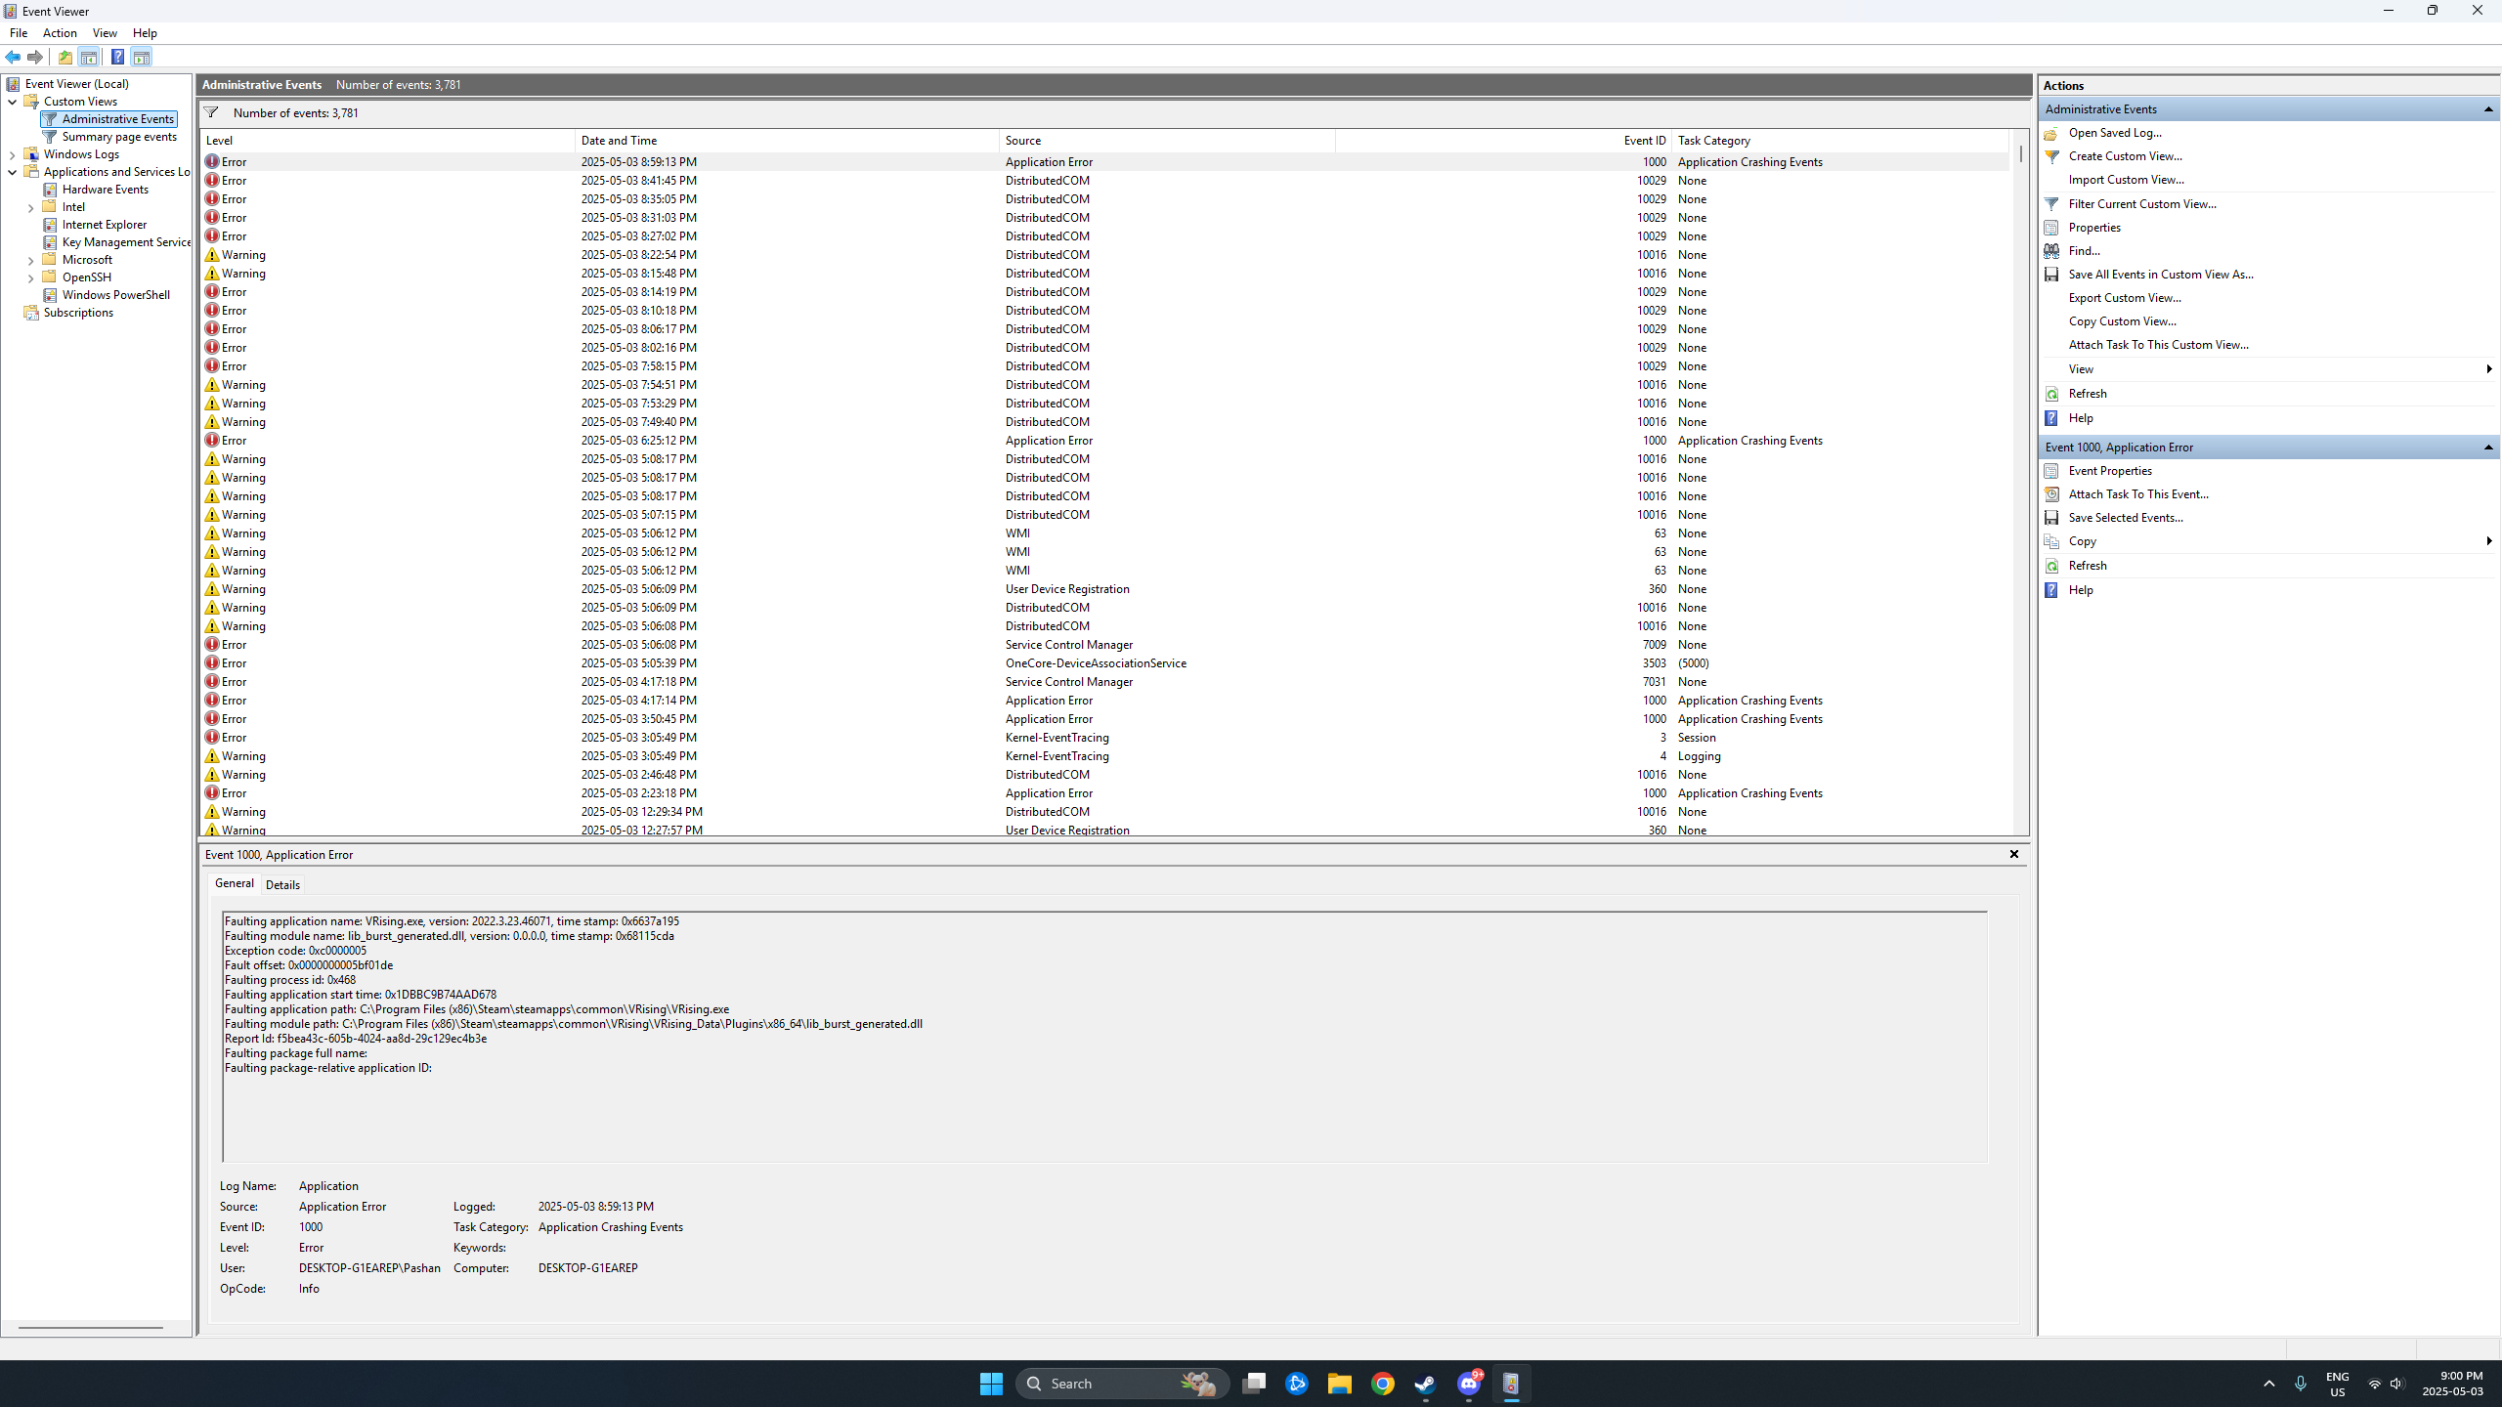Sort events by Date and Time column
Screen dimensions: 2502x1407
point(619,141)
